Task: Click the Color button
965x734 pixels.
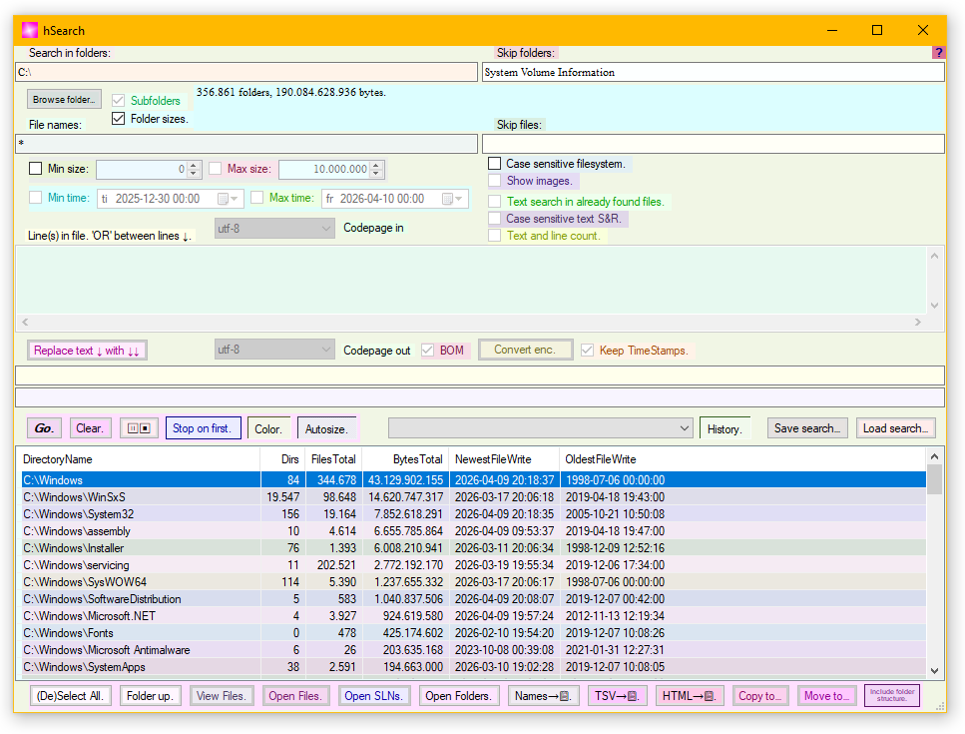Action: [268, 428]
